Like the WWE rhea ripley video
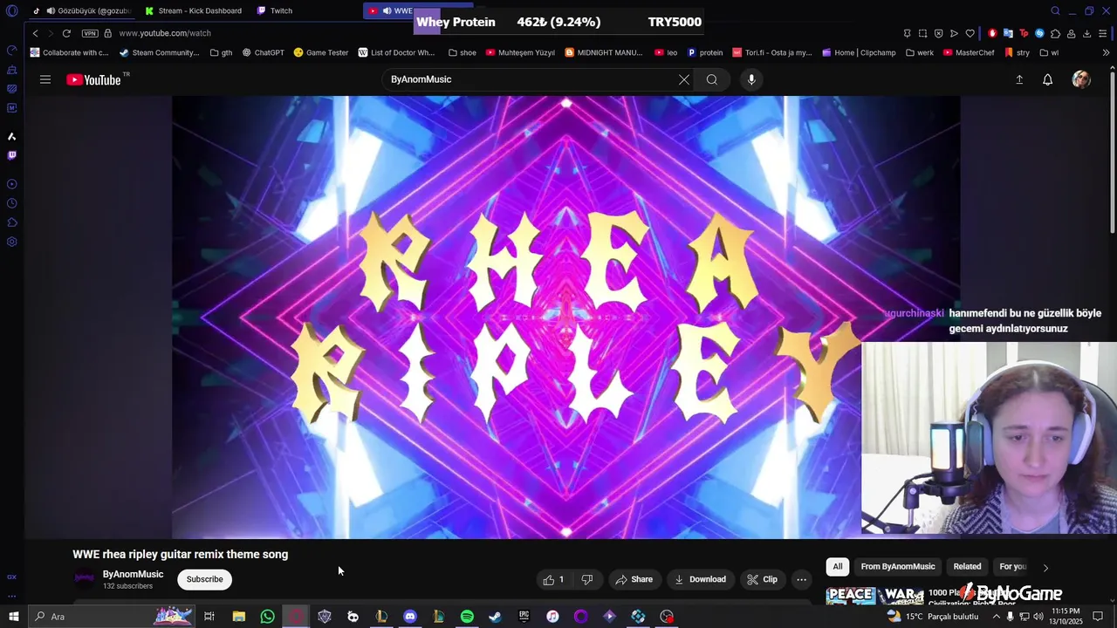 coord(553,579)
